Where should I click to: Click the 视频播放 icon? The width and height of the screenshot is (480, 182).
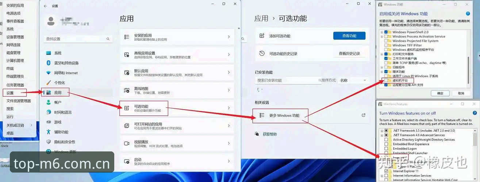[x=127, y=143]
